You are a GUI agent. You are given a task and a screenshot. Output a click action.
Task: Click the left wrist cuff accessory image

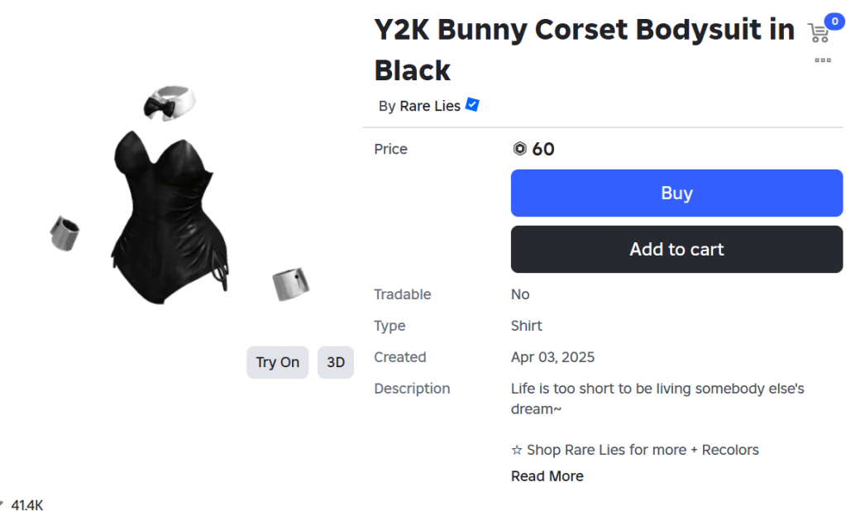click(x=65, y=233)
